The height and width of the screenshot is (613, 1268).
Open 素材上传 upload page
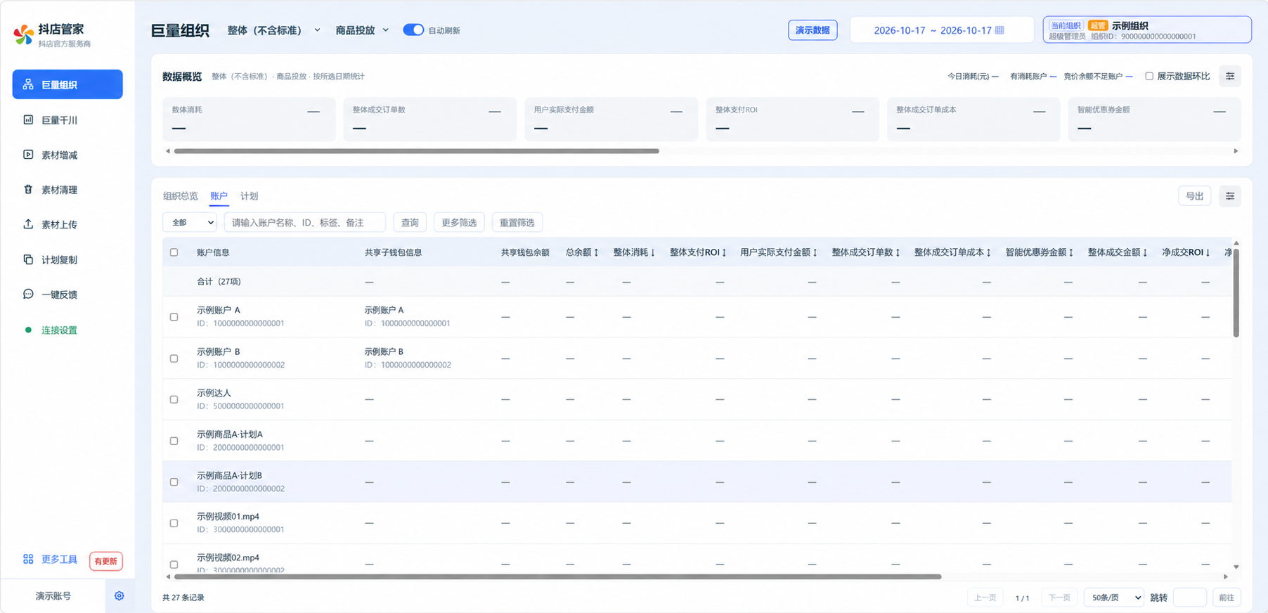67,225
